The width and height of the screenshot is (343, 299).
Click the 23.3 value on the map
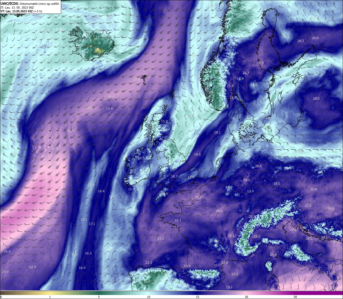click(x=161, y=238)
